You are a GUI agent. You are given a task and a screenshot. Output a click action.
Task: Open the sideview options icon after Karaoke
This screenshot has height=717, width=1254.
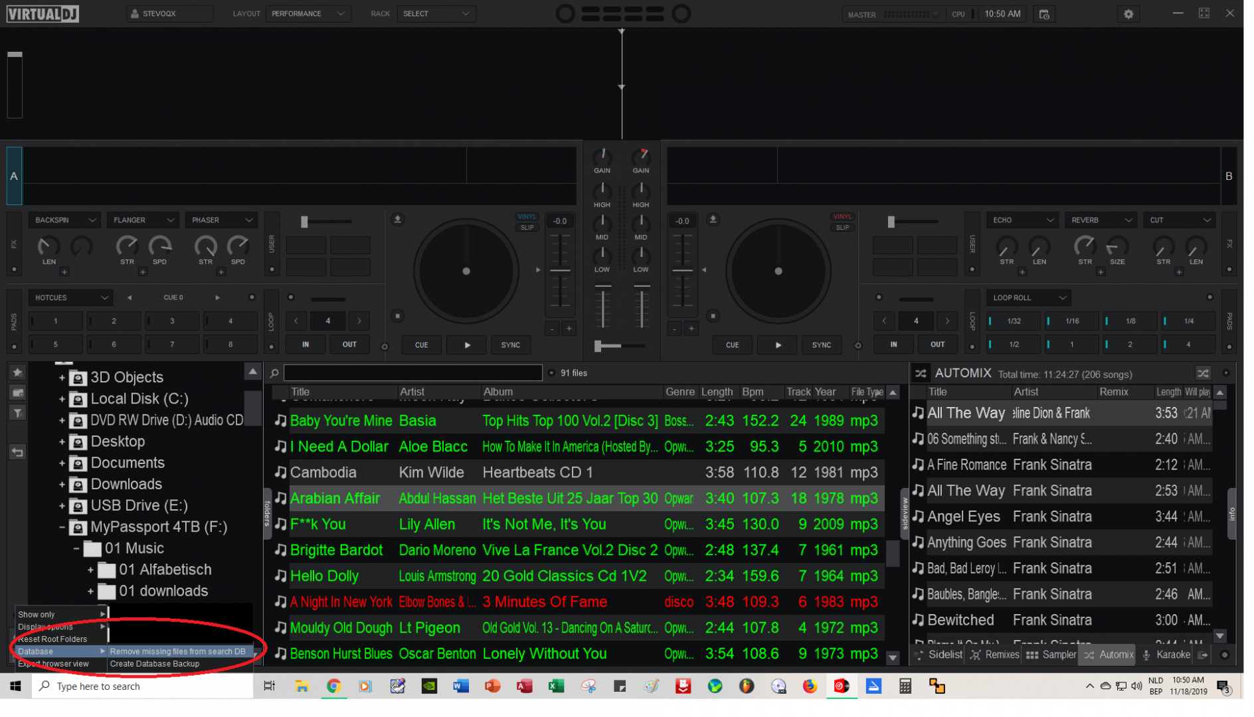coord(1203,655)
